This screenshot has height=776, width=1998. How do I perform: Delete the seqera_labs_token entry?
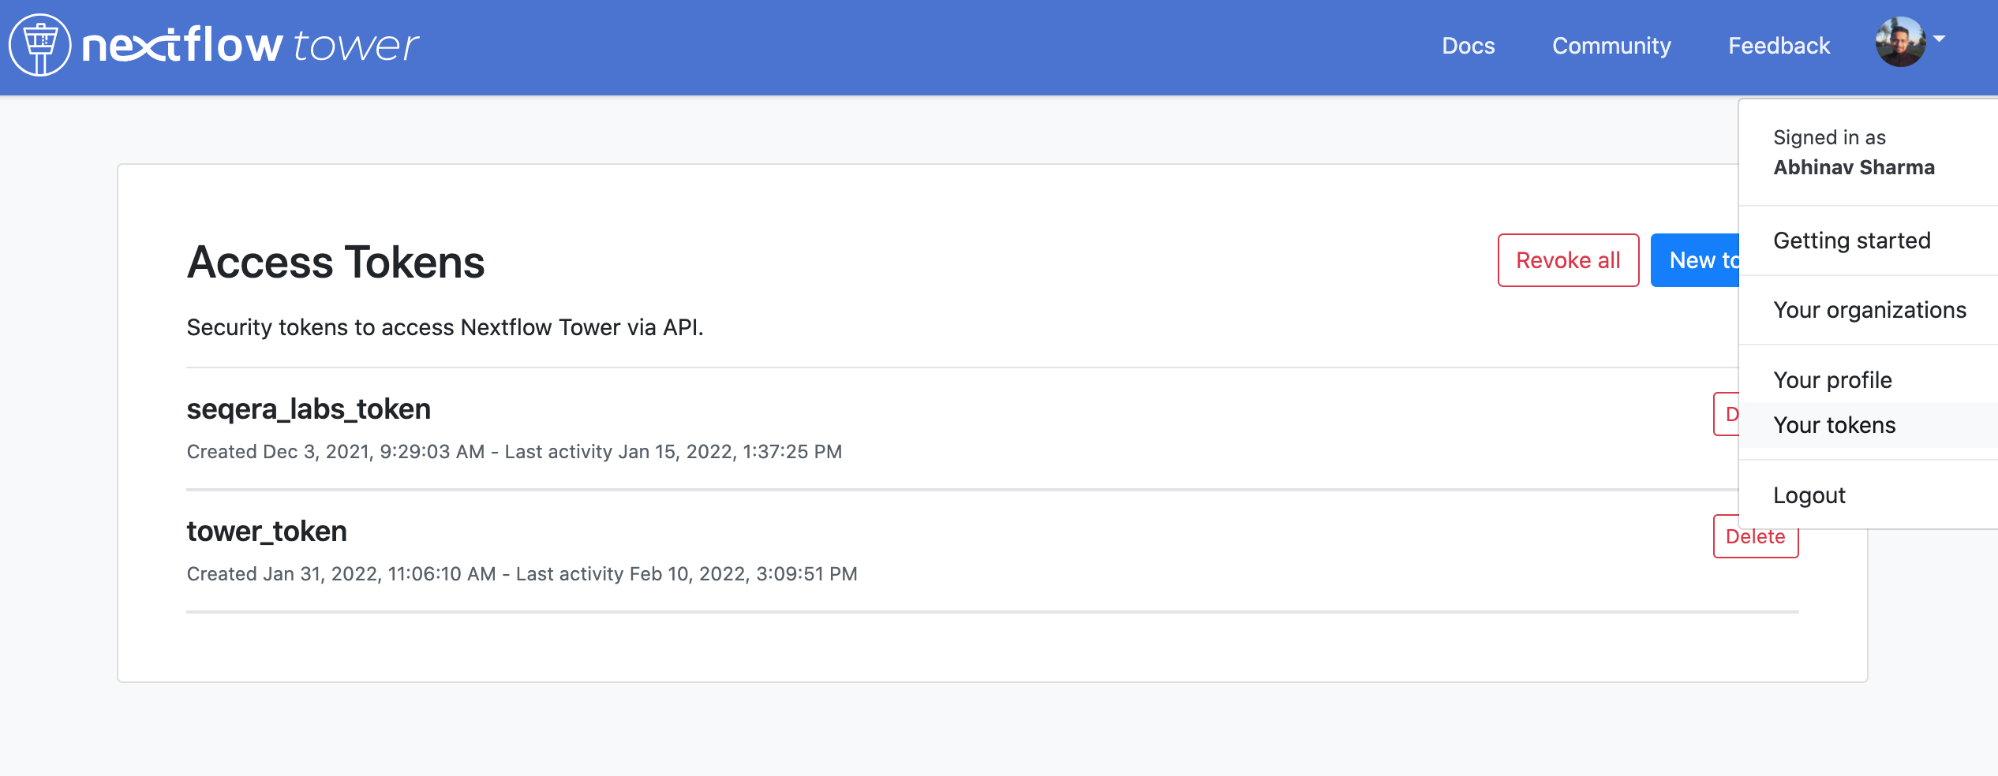coord(1727,414)
